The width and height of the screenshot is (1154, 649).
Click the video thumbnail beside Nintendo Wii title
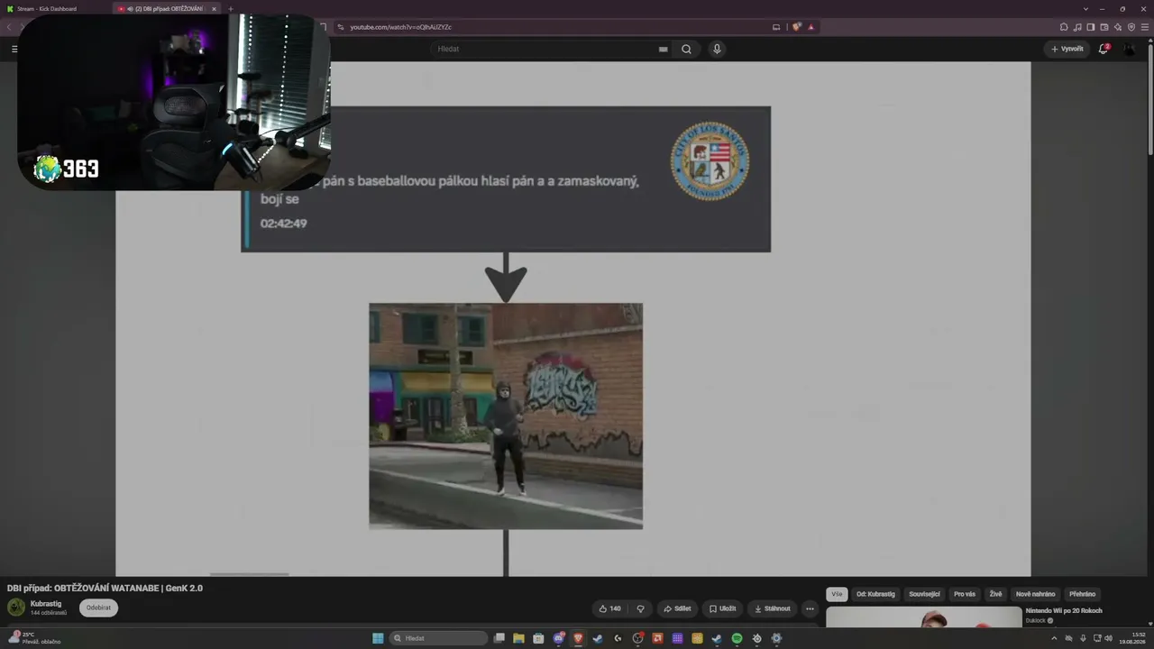924,617
